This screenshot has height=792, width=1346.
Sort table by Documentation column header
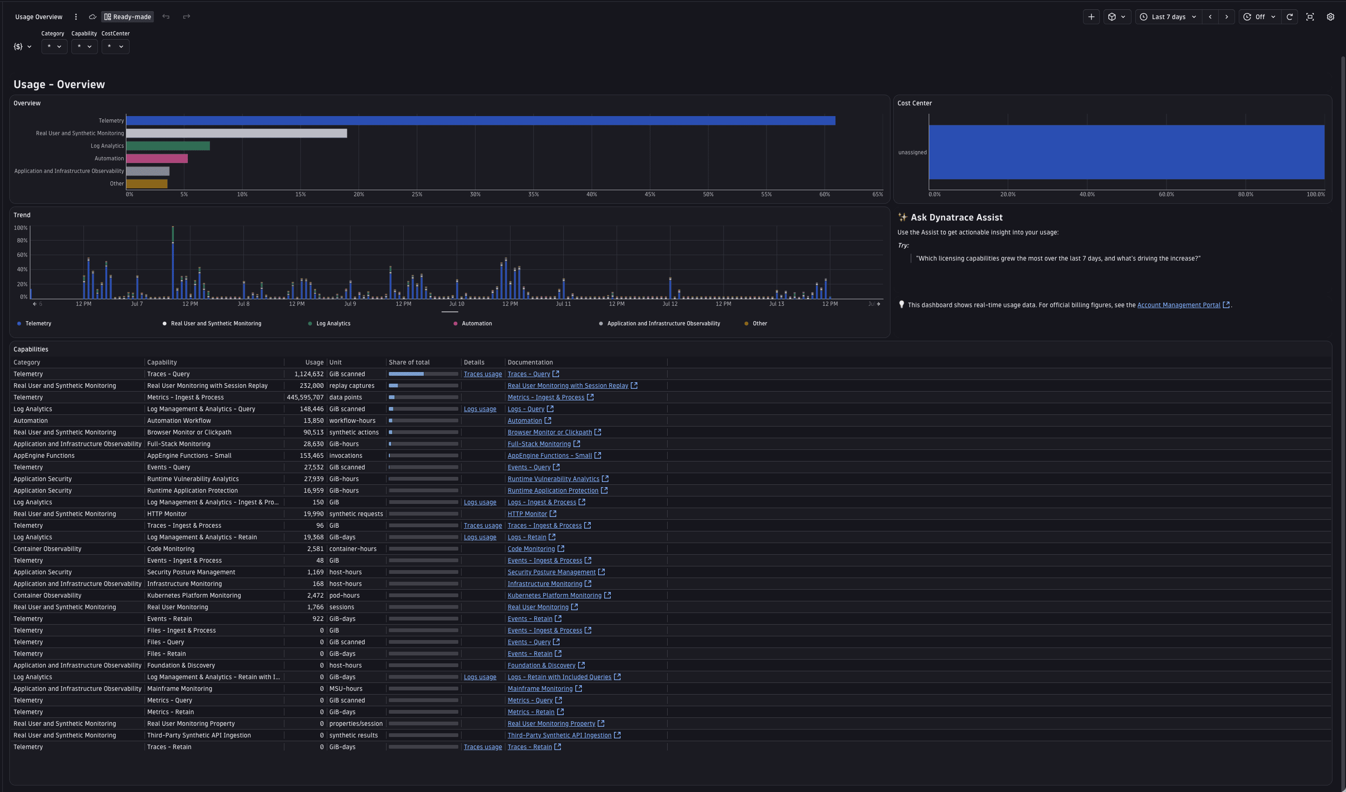530,362
